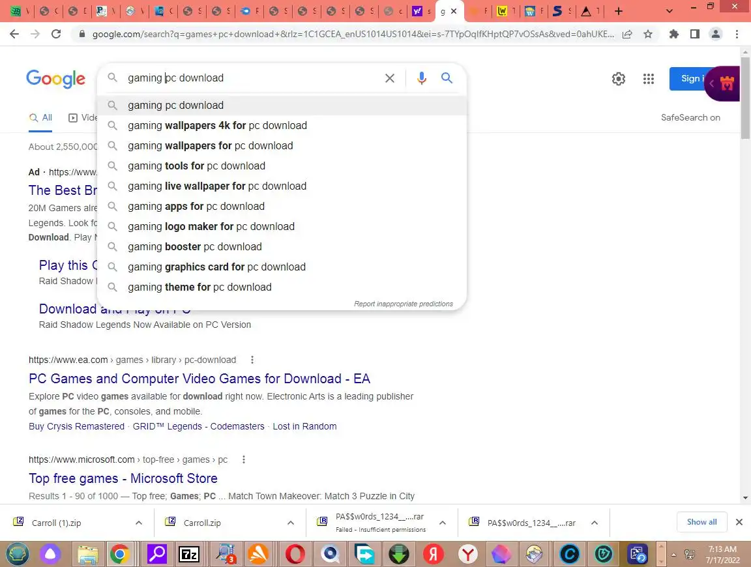Open the search tabs dropdown chevron
This screenshot has height=567, width=751.
coord(669,11)
